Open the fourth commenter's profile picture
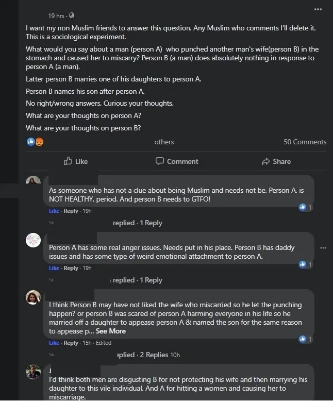The image size is (333, 401). pos(33,371)
